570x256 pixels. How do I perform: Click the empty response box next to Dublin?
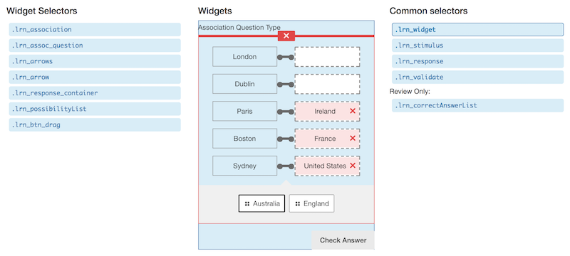click(x=327, y=84)
